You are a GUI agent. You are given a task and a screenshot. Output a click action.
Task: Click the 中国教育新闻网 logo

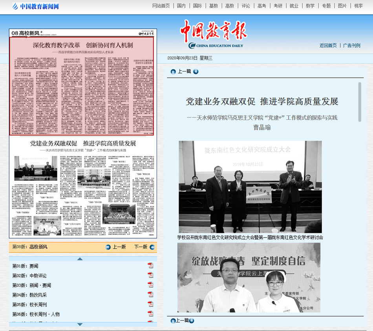(x=35, y=6)
